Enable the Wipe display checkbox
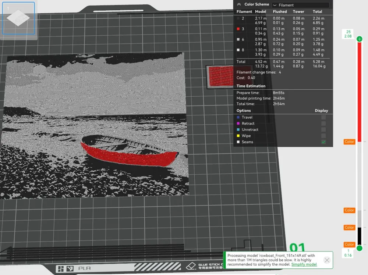 point(323,136)
